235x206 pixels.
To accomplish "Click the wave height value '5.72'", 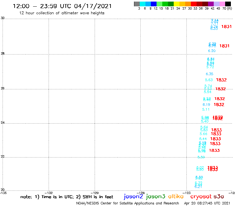I will [x=210, y=67].
